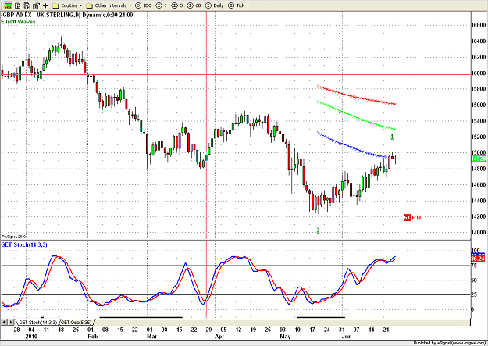Open the Equities folder dropdown
Screen dimensions: 488x346
(67, 5)
